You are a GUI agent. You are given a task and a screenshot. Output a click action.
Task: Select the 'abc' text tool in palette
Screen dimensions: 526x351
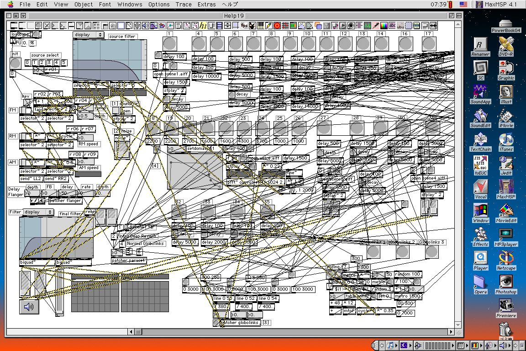click(x=392, y=26)
